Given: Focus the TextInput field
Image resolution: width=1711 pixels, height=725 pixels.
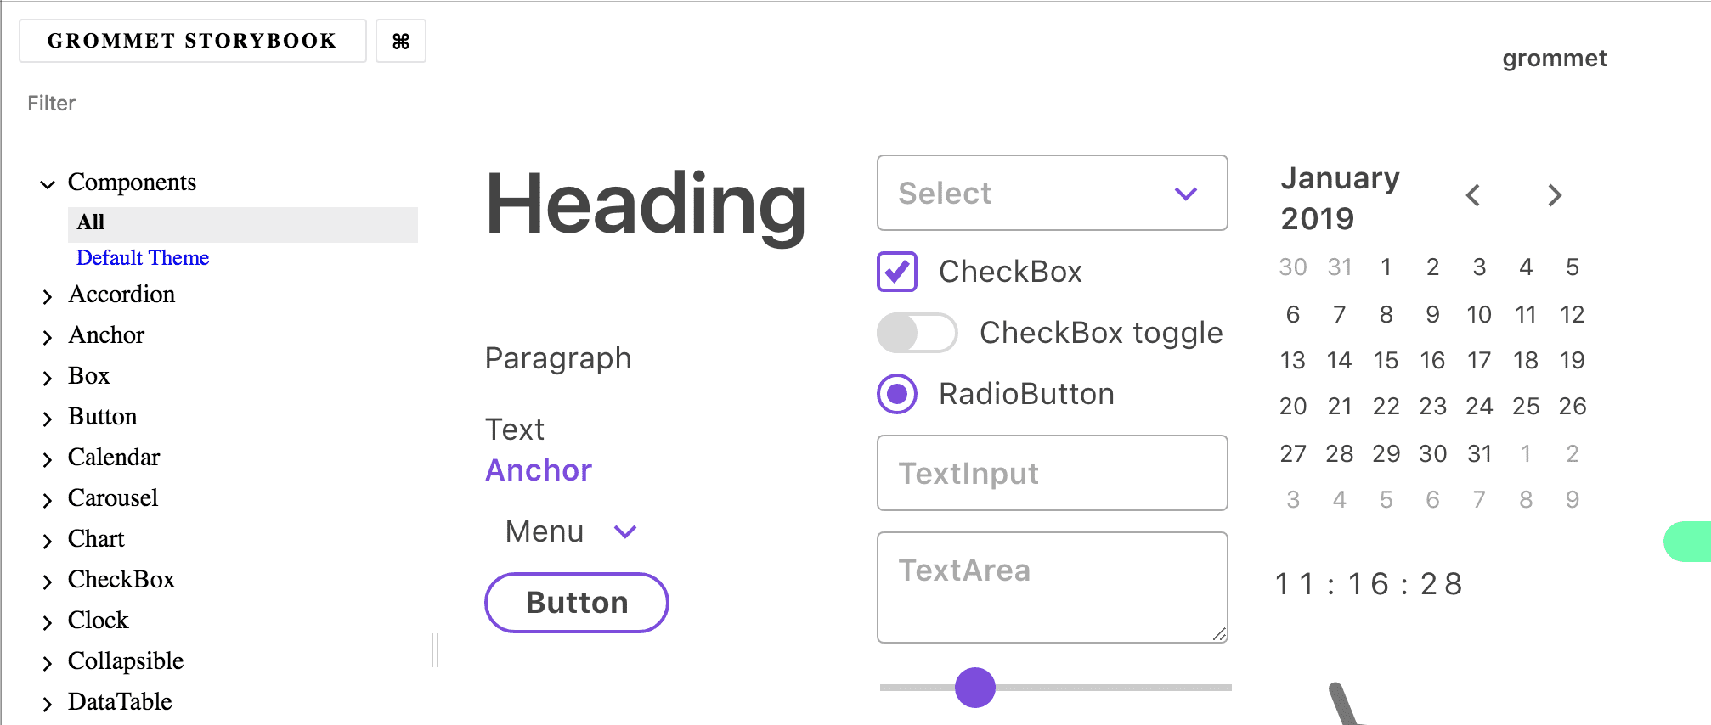Looking at the screenshot, I should 1053,473.
